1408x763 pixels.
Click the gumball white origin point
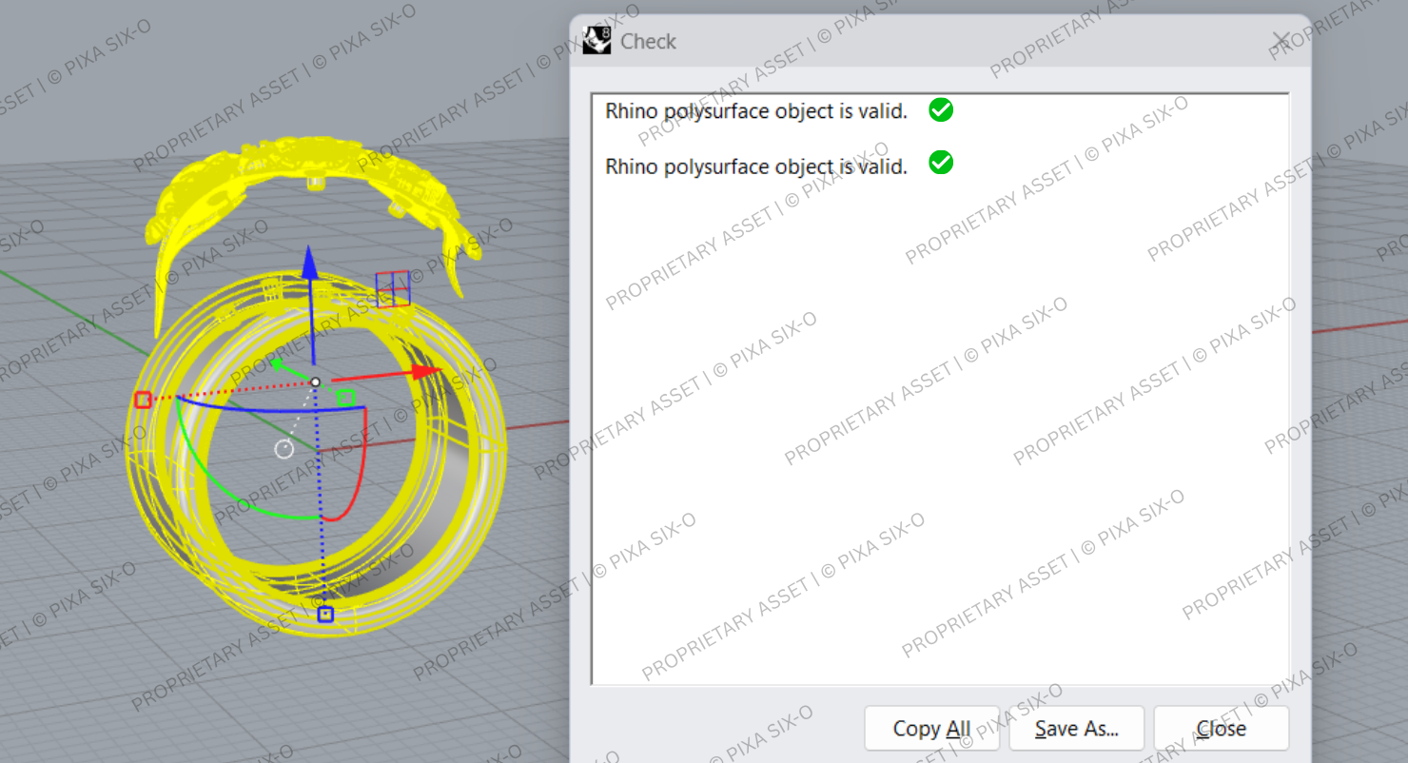pos(315,381)
